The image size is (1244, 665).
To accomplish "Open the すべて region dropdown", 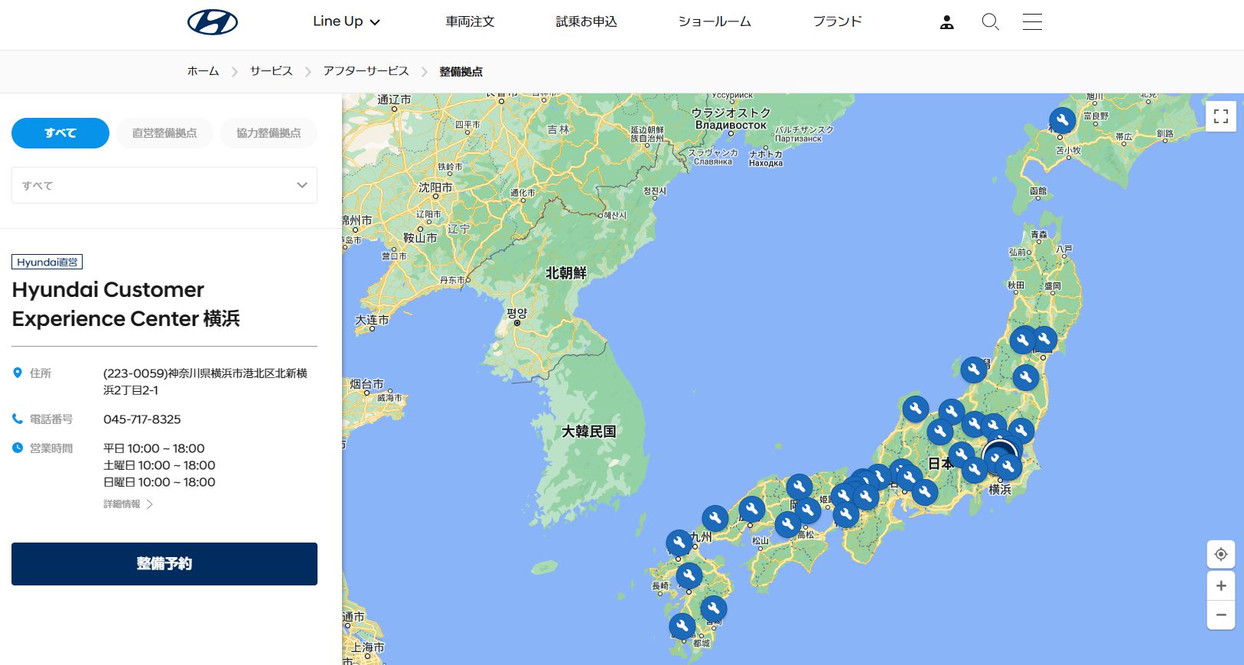I will tap(164, 185).
